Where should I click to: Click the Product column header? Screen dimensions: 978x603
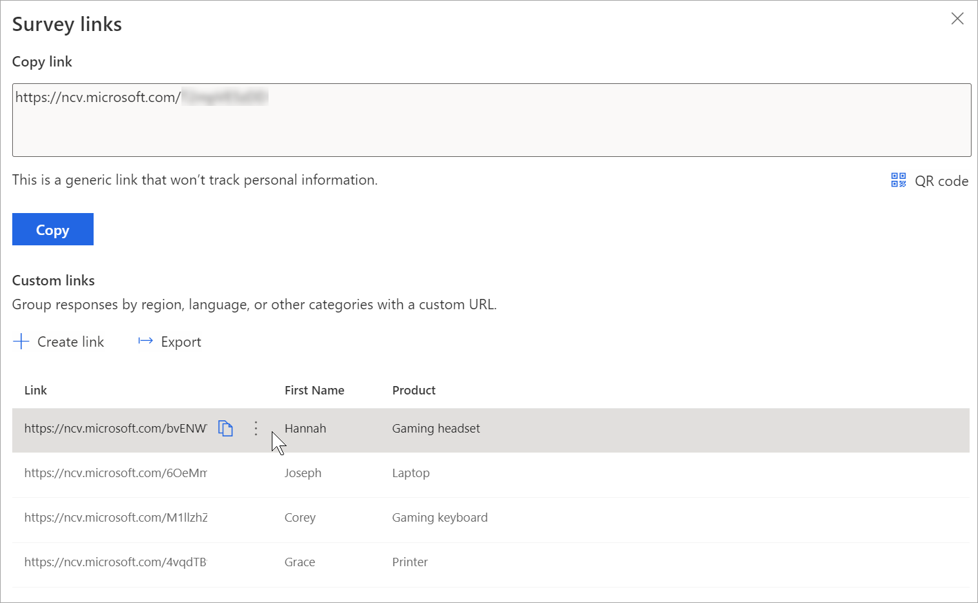[x=414, y=390]
